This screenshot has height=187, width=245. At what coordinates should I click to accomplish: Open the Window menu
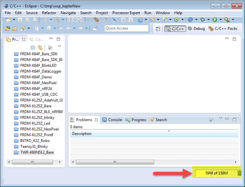(x=163, y=13)
